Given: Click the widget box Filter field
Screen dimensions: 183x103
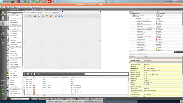Looking at the screenshot, I should pyautogui.click(x=15, y=12).
